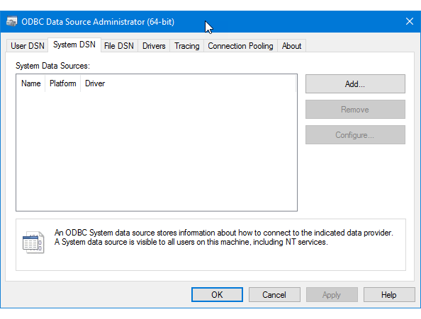Go to the Drivers tab
The height and width of the screenshot is (319, 421).
pyautogui.click(x=154, y=46)
